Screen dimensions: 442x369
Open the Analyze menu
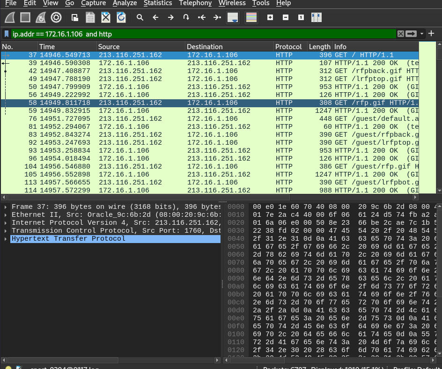point(125,3)
